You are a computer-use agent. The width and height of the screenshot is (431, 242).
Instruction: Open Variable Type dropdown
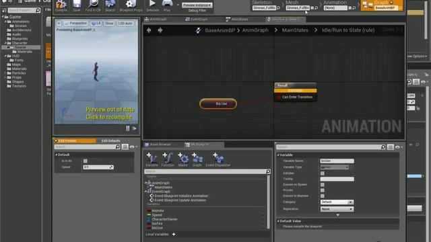(335, 167)
